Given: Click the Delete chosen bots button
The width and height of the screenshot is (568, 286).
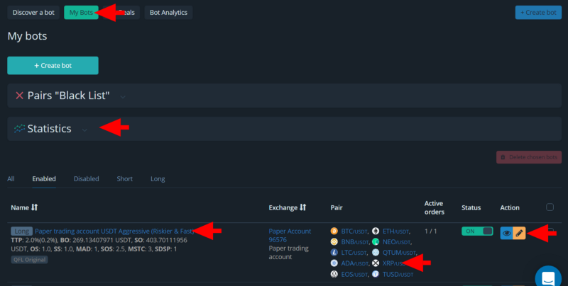Looking at the screenshot, I should click(x=529, y=157).
